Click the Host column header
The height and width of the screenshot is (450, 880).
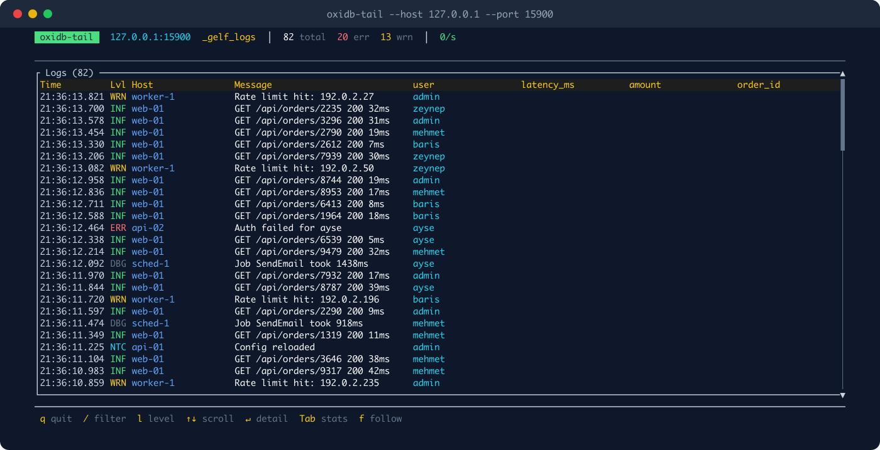pyautogui.click(x=142, y=85)
